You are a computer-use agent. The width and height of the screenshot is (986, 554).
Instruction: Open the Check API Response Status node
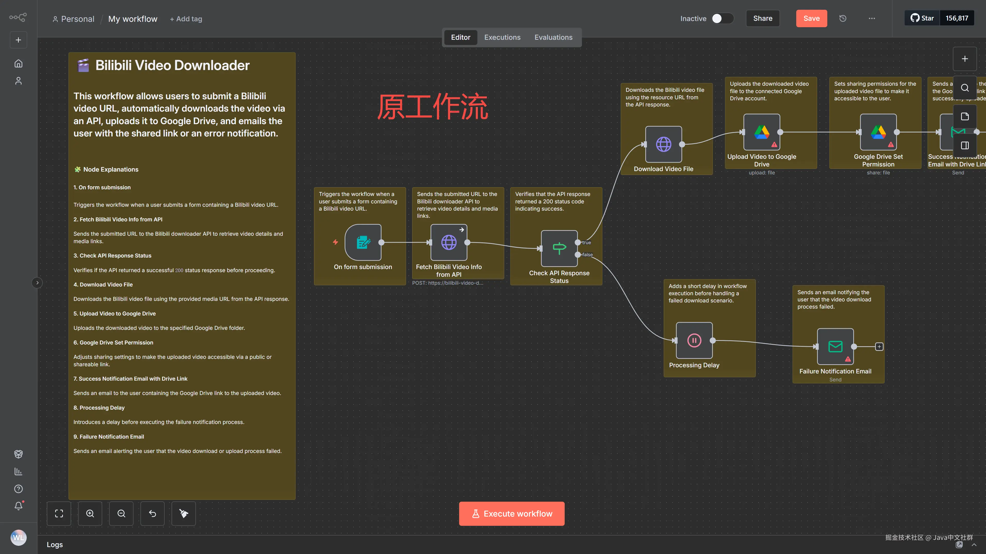(559, 248)
